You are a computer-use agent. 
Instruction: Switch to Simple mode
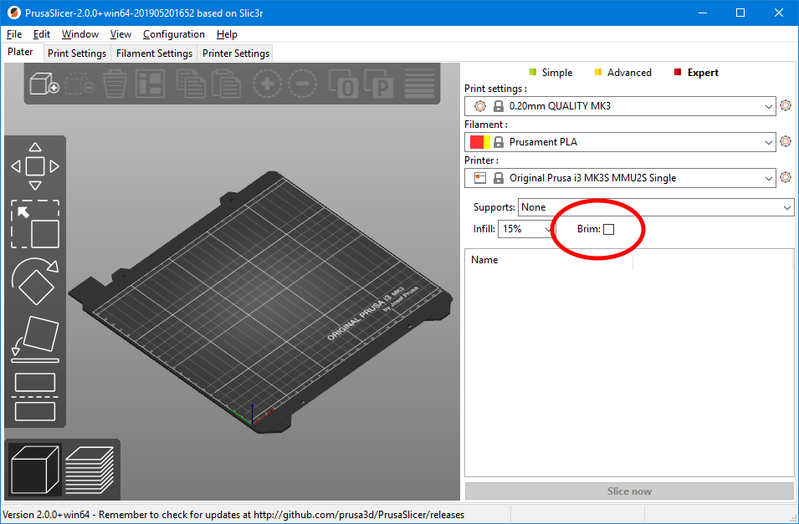(x=551, y=73)
